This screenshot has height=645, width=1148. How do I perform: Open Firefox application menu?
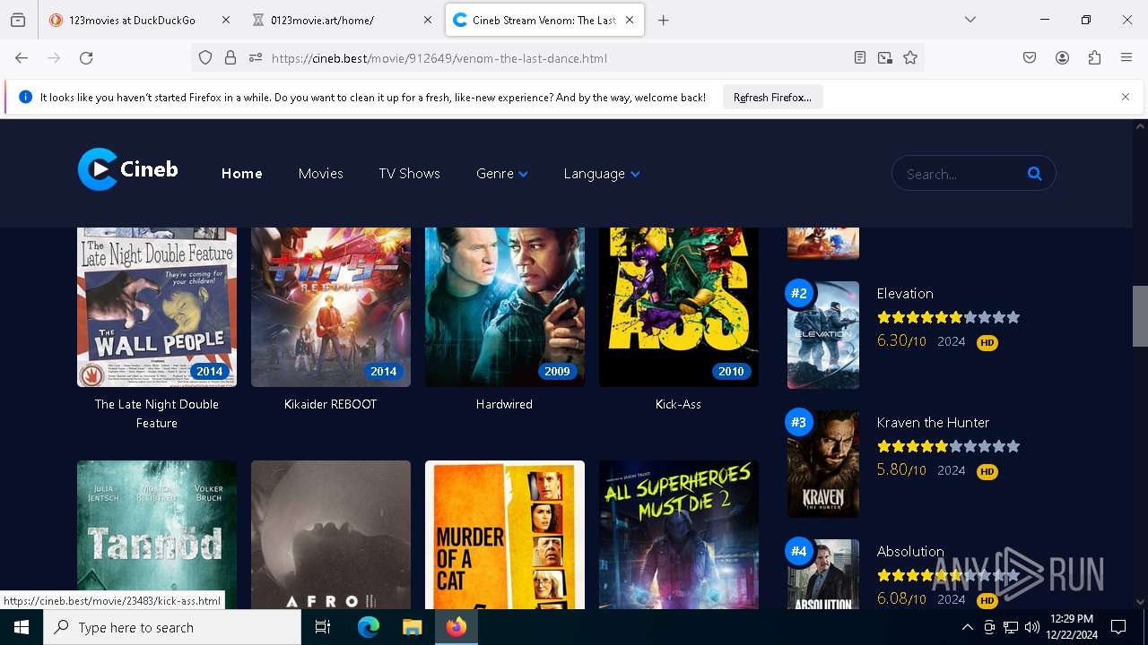[x=1126, y=57]
